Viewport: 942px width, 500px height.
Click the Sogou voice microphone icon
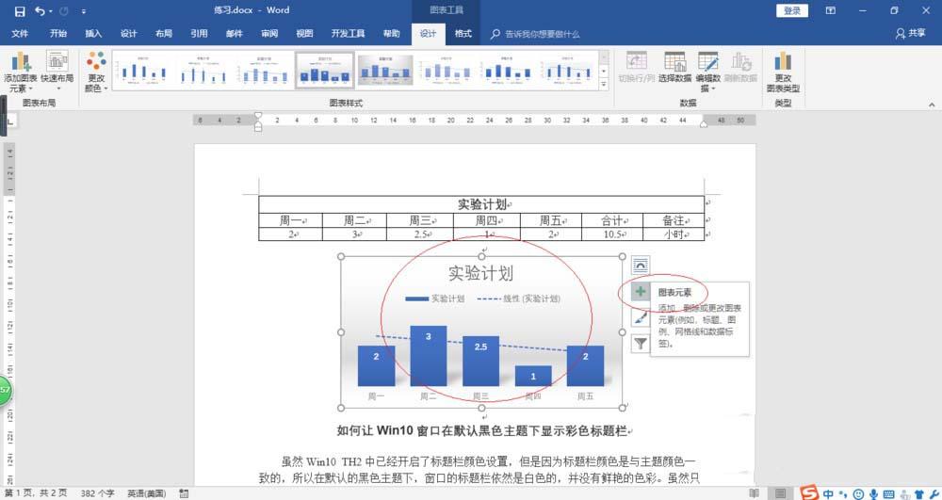[873, 493]
